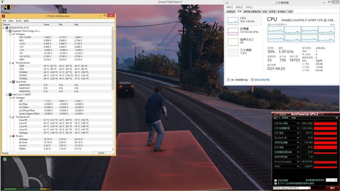
Task: Open the Startup tab in Task Manager
Action: [265, 12]
